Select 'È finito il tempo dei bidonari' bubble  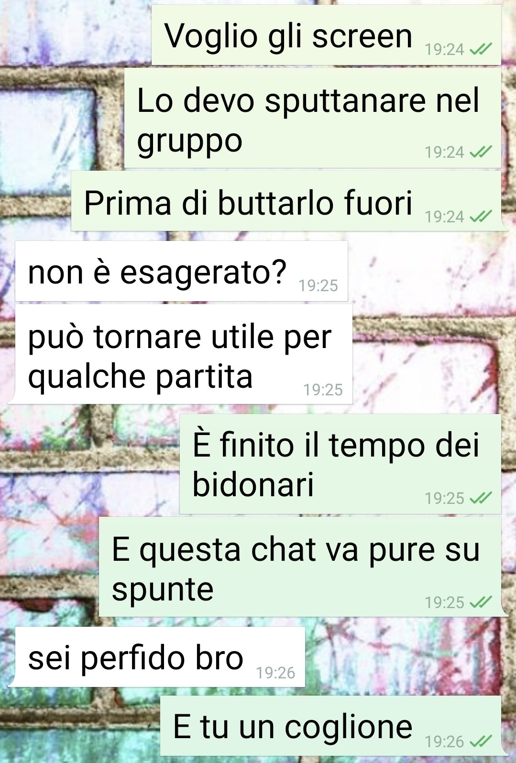340,464
